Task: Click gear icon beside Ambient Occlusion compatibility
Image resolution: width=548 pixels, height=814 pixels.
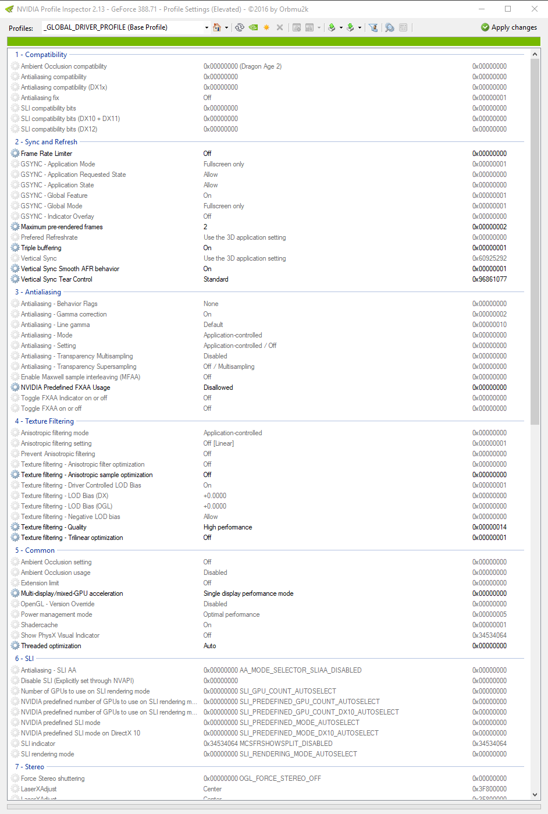Action: 15,66
